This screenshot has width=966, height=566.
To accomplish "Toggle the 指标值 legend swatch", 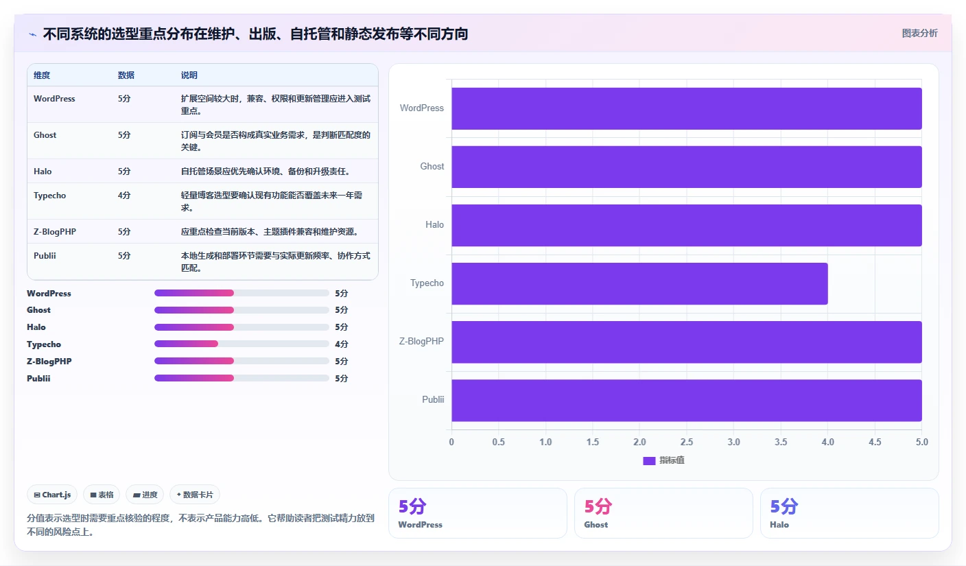I will click(x=649, y=460).
